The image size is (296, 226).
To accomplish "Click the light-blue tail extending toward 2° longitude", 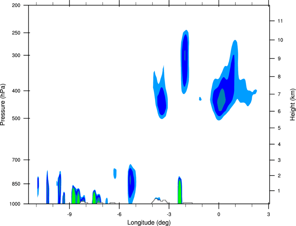I will pos(246,92).
